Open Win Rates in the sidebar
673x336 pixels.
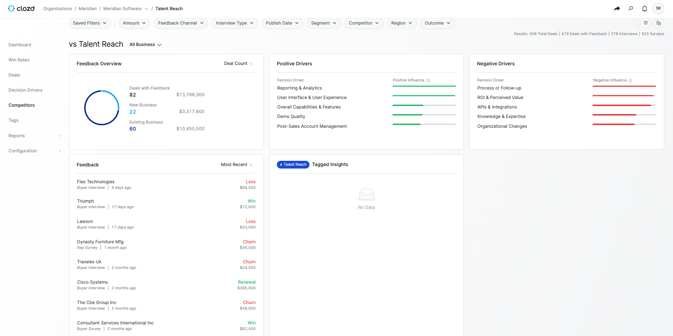[x=19, y=60]
